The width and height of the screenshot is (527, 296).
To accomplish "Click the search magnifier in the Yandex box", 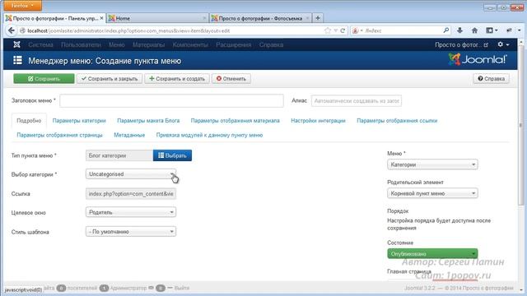I will pos(446,30).
